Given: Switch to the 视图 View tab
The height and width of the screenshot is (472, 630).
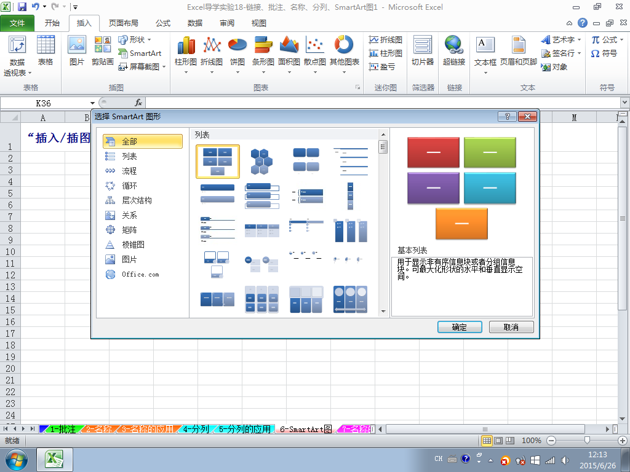Looking at the screenshot, I should pyautogui.click(x=259, y=23).
